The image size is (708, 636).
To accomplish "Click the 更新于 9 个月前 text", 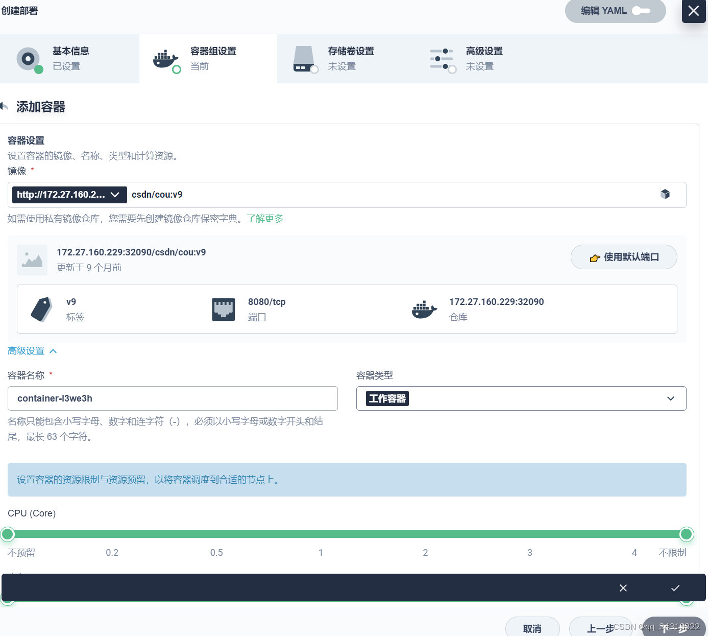I will (x=89, y=268).
